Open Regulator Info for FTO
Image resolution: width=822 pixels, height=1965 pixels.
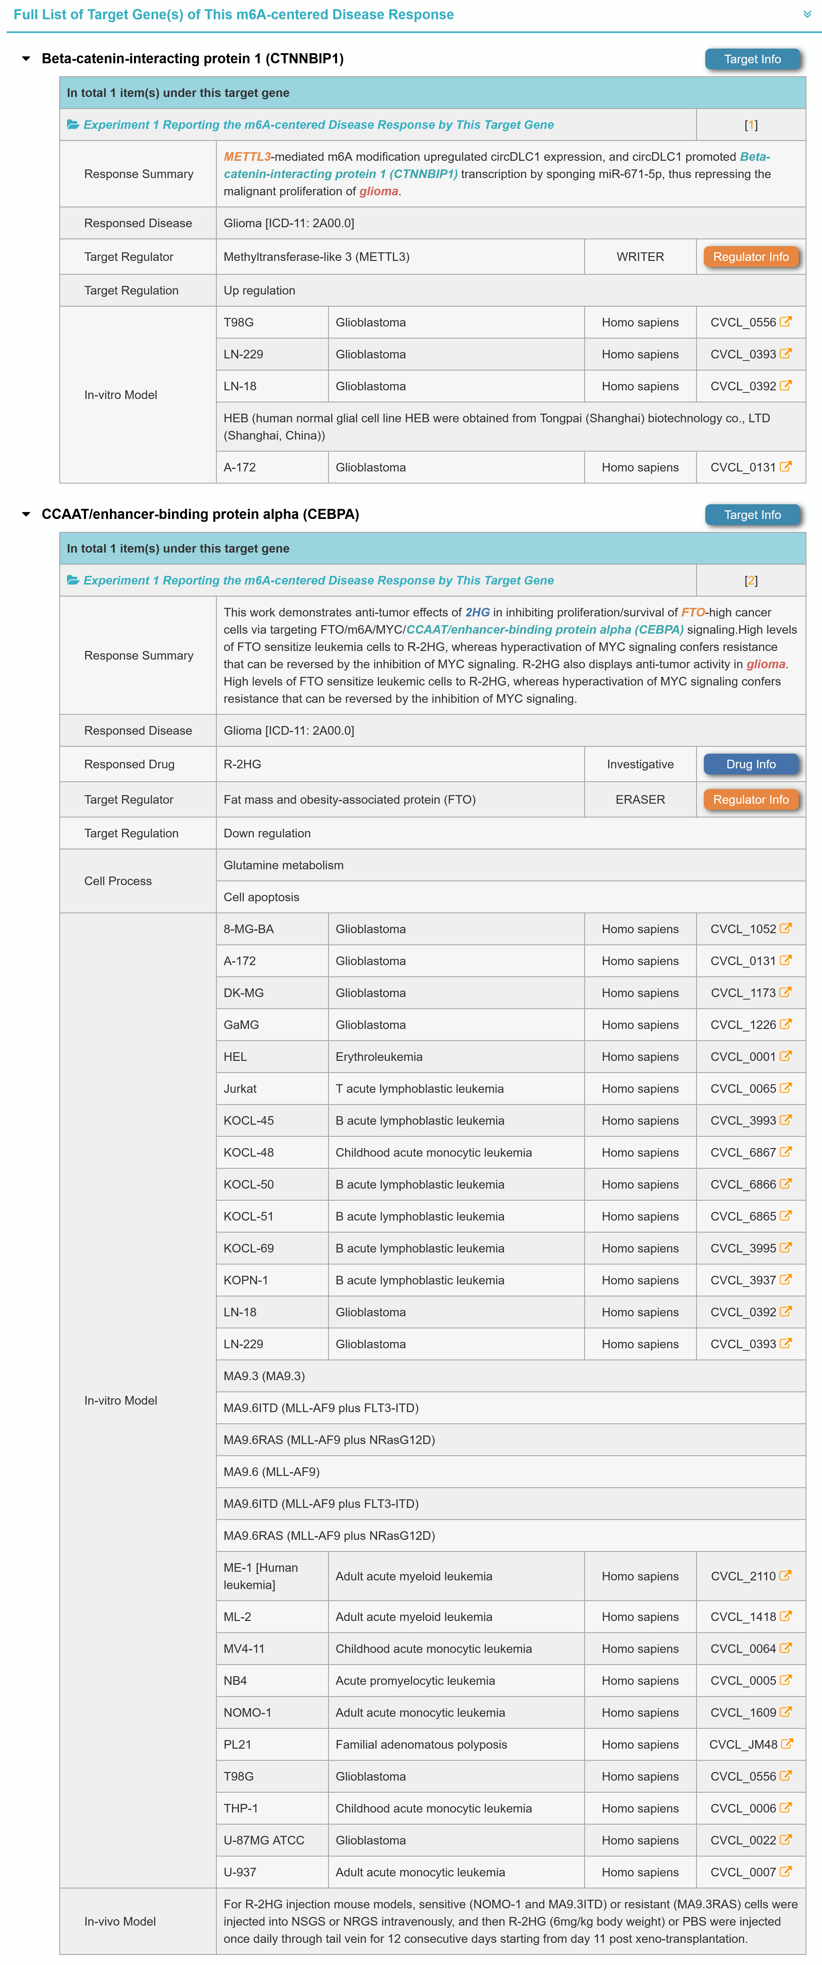pyautogui.click(x=750, y=799)
